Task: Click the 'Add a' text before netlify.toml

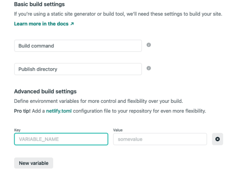Action: (x=38, y=111)
